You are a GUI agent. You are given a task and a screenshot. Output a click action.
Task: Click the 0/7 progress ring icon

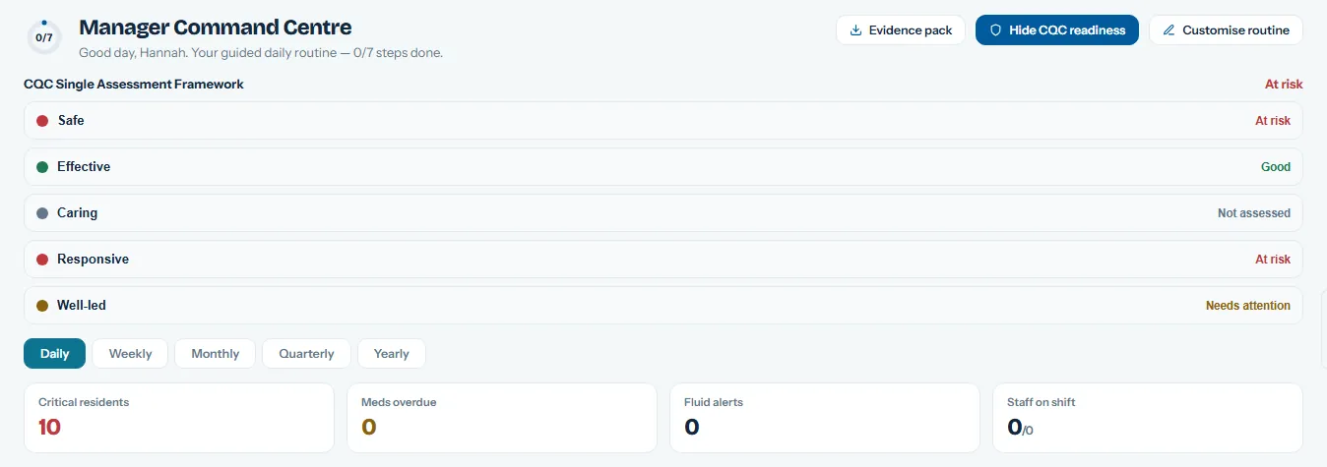click(43, 36)
